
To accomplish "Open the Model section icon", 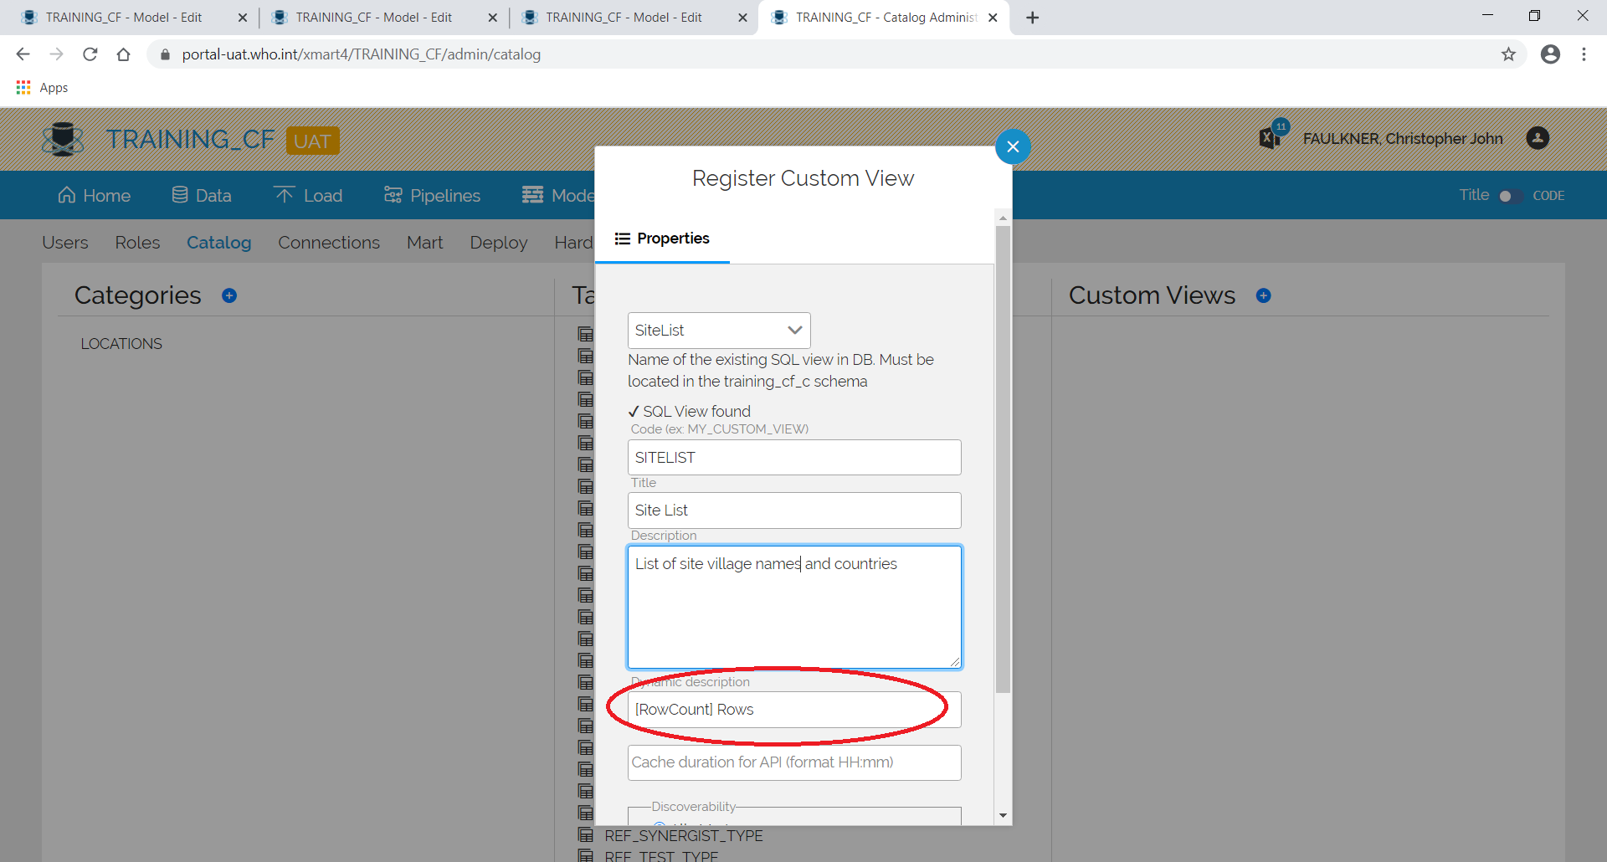I will coord(531,194).
